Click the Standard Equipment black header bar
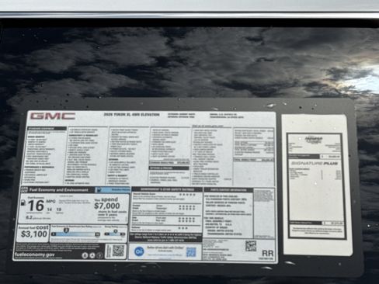The width and height of the screenshot is (379, 284). 47,128
